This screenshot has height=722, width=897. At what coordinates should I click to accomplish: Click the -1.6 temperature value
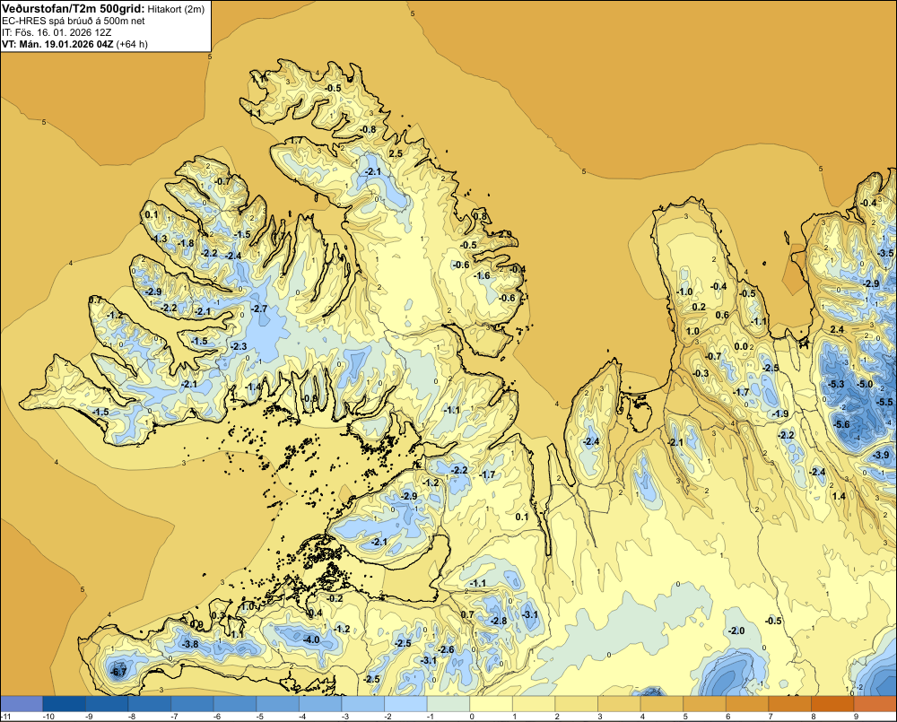(483, 275)
